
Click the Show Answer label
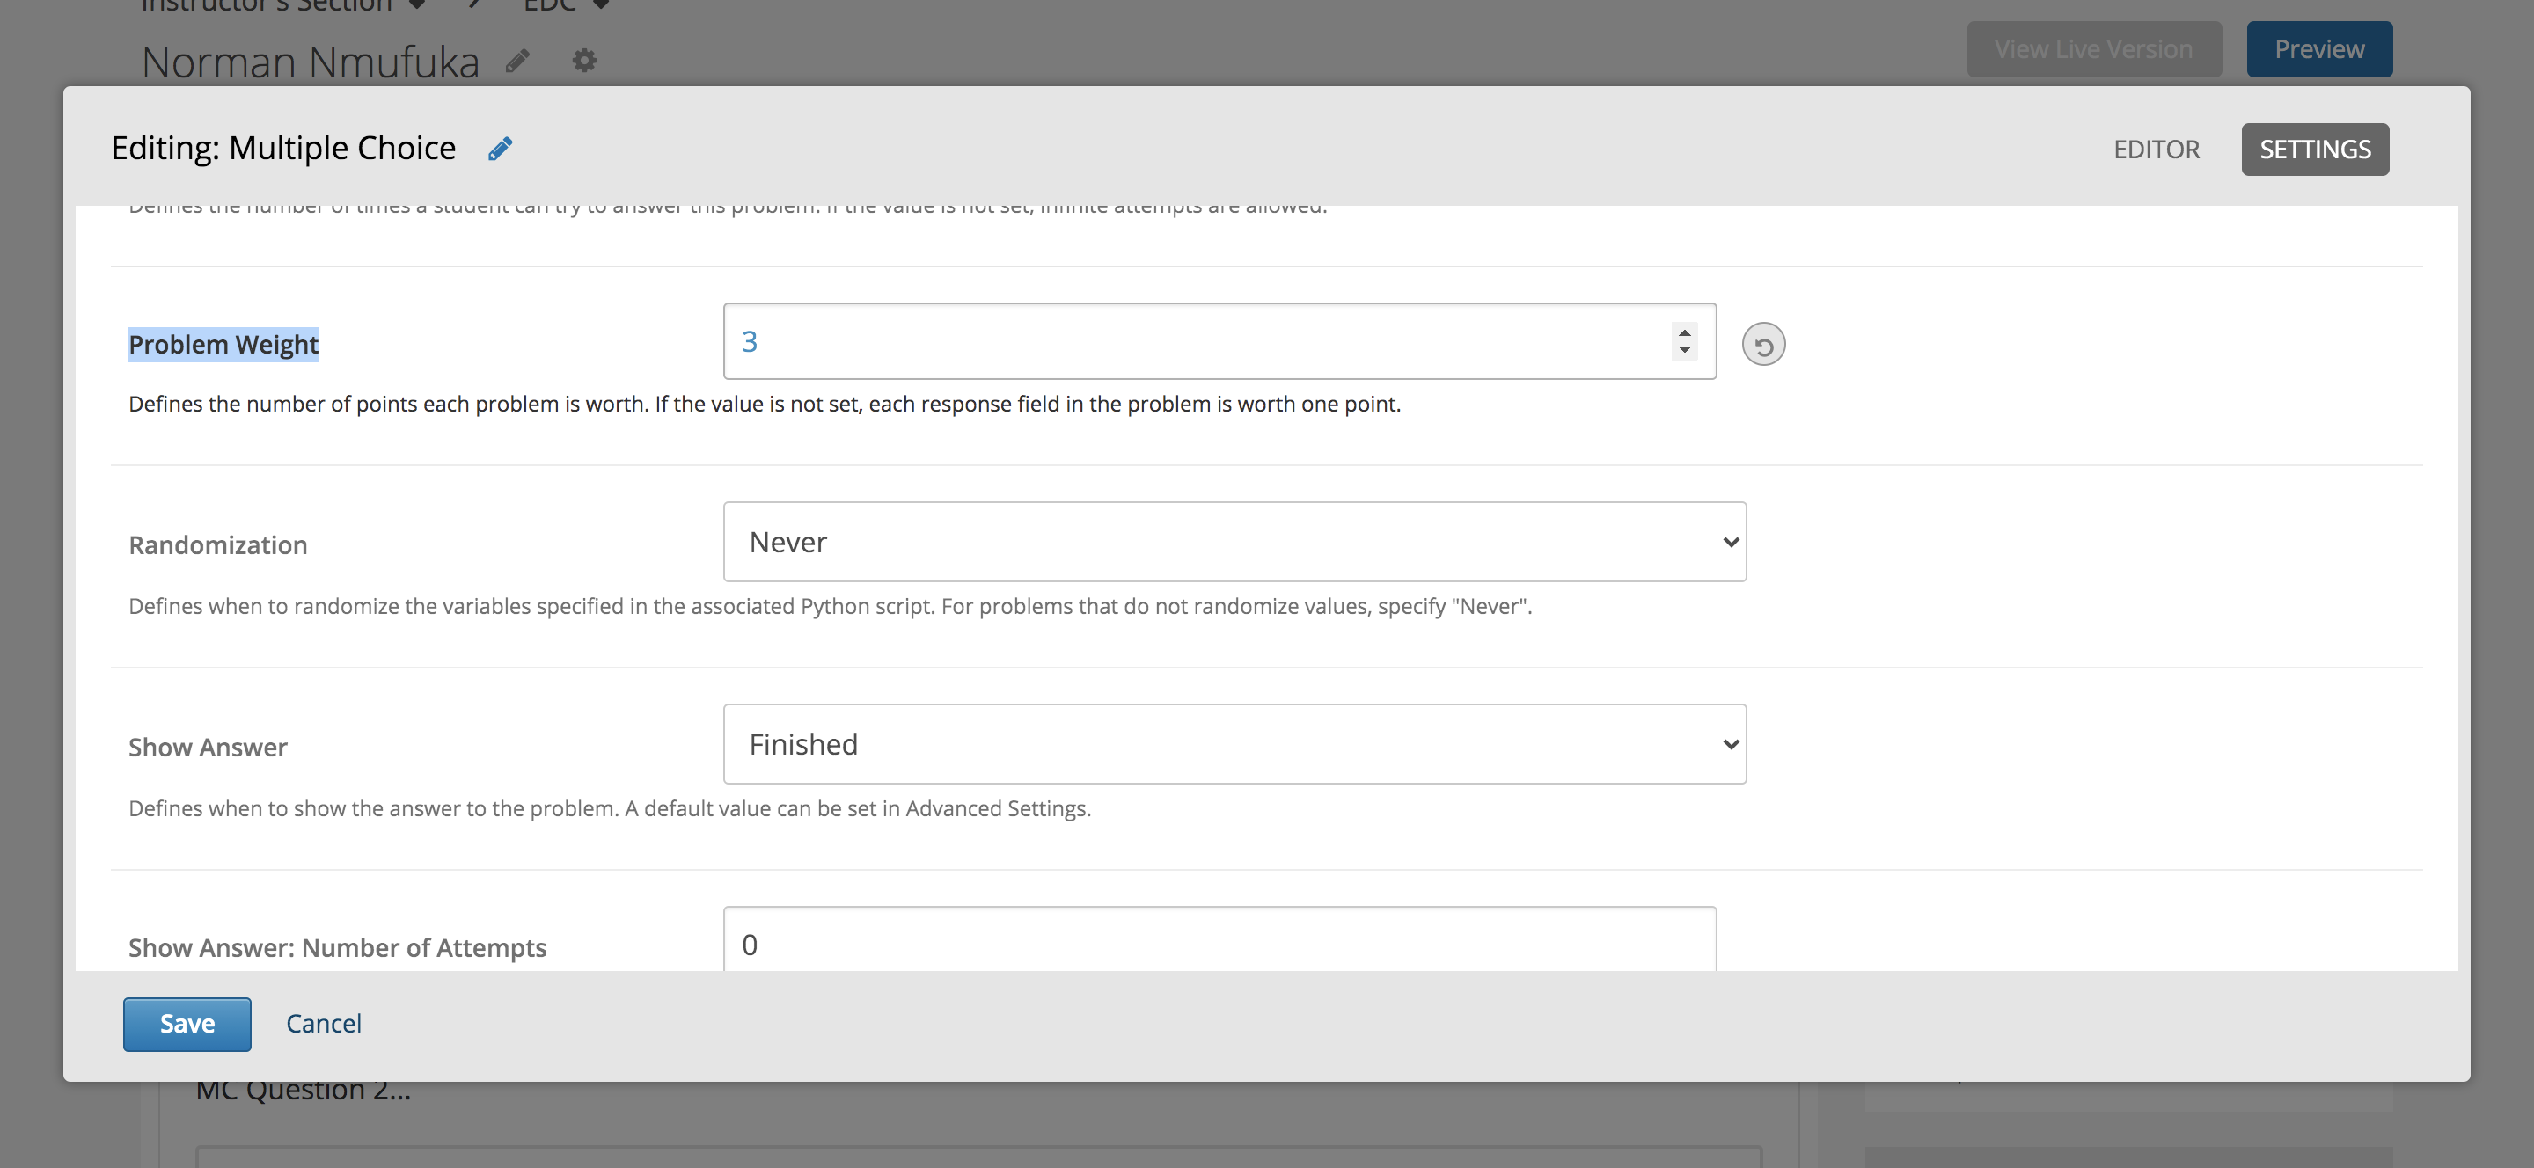pos(208,748)
